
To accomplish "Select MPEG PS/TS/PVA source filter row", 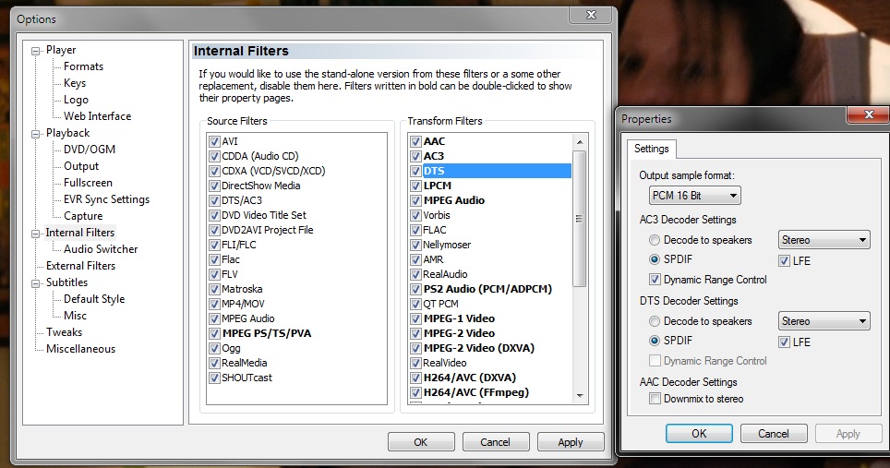I will point(266,333).
